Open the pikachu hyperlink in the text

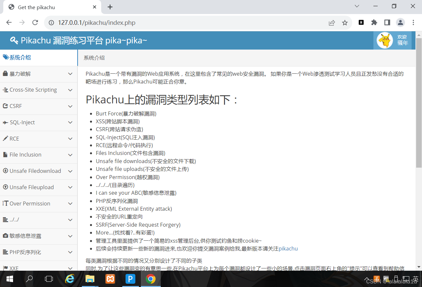288,249
